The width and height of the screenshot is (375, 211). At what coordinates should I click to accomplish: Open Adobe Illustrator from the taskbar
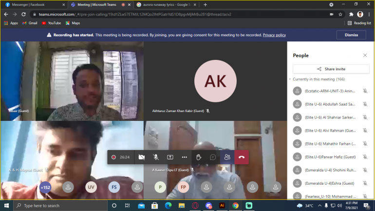tap(222, 206)
